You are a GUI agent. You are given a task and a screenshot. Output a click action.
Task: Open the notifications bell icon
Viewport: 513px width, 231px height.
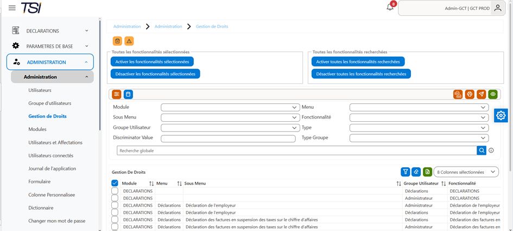390,8
